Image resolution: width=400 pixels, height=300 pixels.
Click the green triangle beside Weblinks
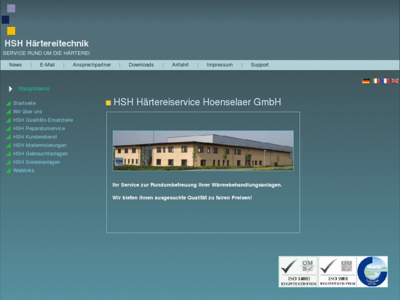click(x=8, y=171)
